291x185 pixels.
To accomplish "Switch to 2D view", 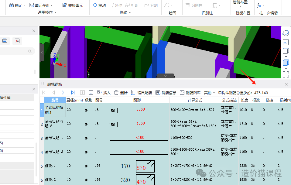I will coord(286,42).
